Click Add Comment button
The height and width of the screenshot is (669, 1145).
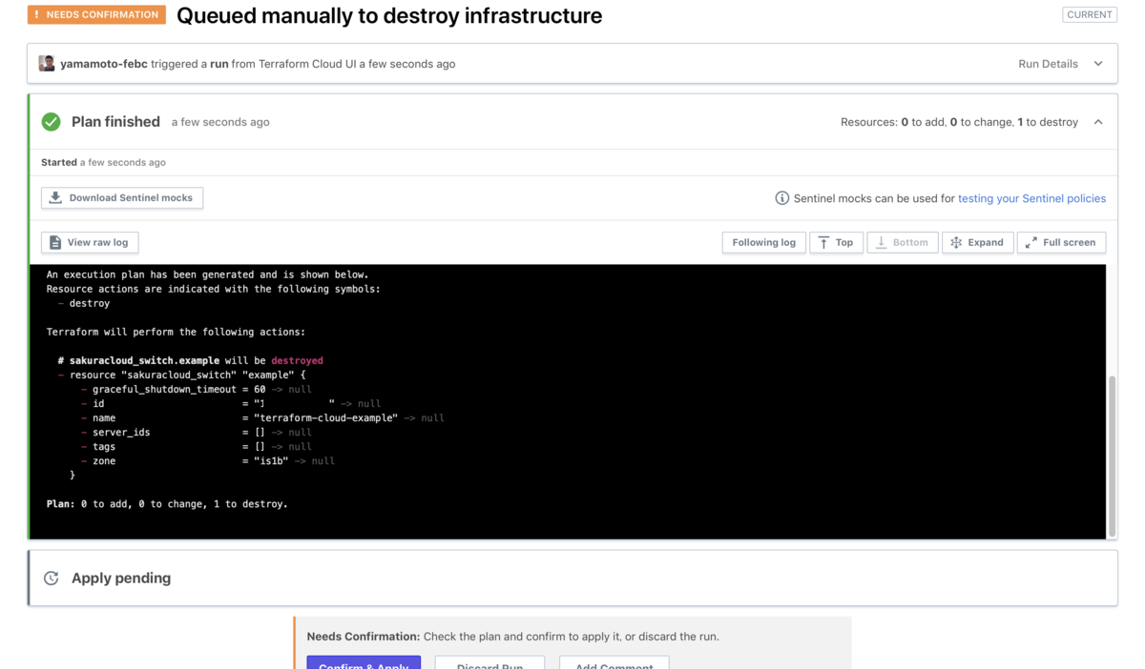coord(614,664)
